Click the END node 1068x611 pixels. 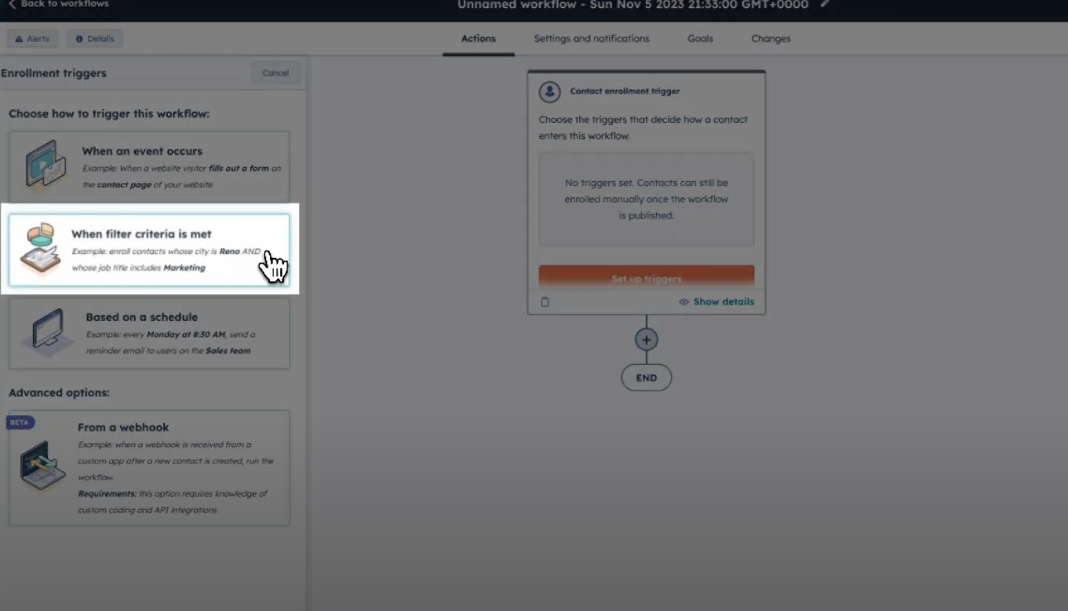point(647,377)
